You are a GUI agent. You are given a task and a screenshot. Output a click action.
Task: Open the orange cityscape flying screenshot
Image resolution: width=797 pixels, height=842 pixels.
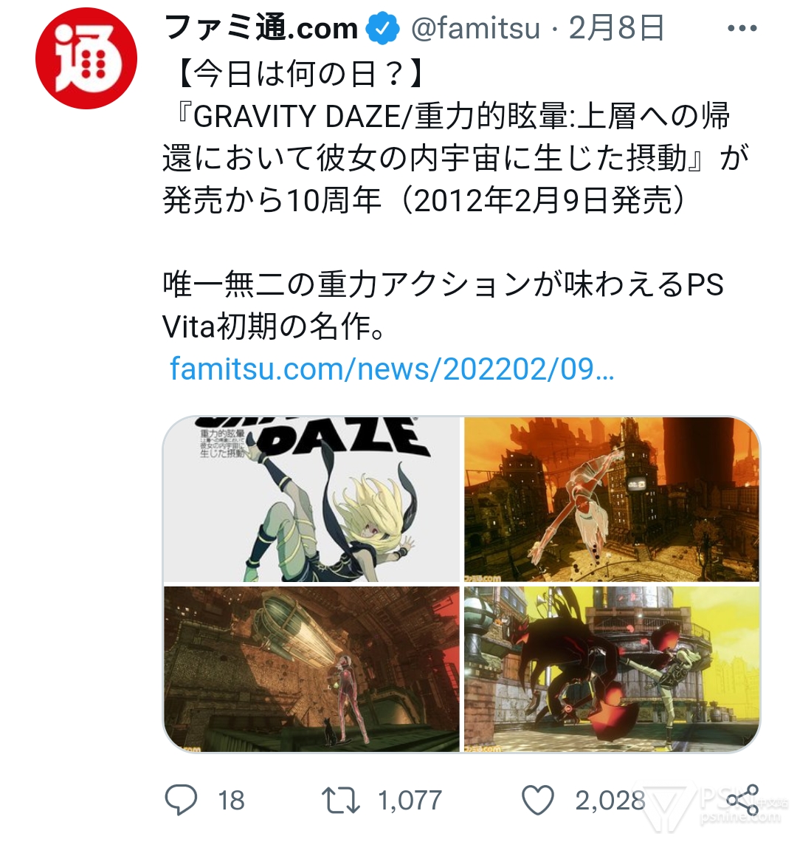pos(612,499)
